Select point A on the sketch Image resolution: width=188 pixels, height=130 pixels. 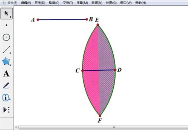38,19
